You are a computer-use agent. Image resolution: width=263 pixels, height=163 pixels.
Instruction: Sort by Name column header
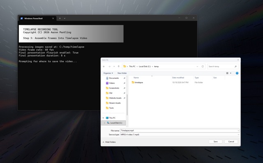pyautogui.click(x=136, y=78)
